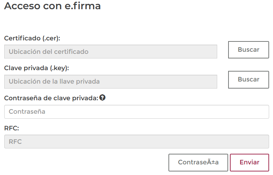
Task: Click the help question mark icon
Action: click(x=102, y=98)
